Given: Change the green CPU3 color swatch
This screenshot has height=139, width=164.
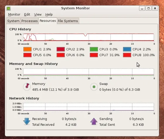Looking at the screenshot, I should point(94,49).
